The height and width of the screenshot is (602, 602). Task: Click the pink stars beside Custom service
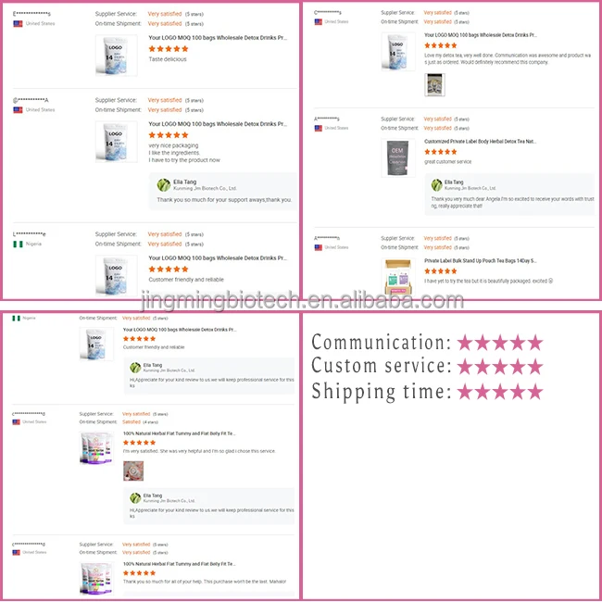(500, 367)
